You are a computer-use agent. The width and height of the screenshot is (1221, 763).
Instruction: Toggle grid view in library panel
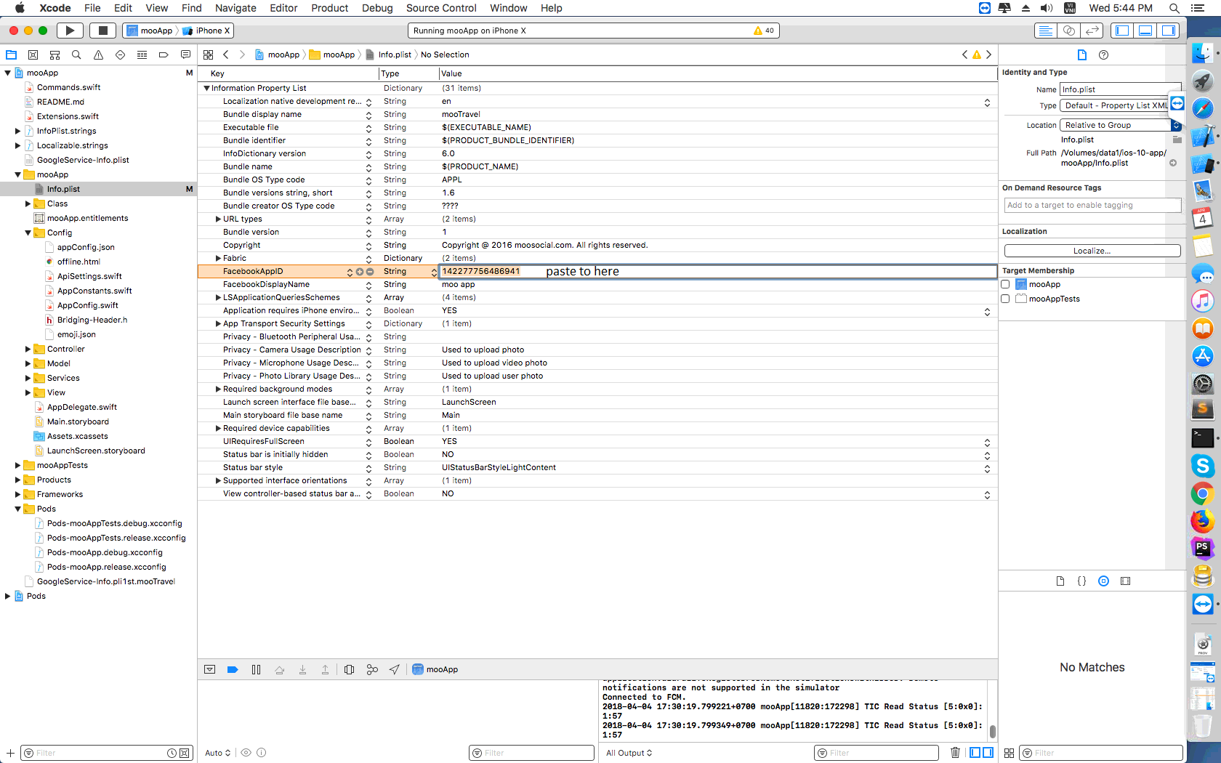(x=1009, y=753)
